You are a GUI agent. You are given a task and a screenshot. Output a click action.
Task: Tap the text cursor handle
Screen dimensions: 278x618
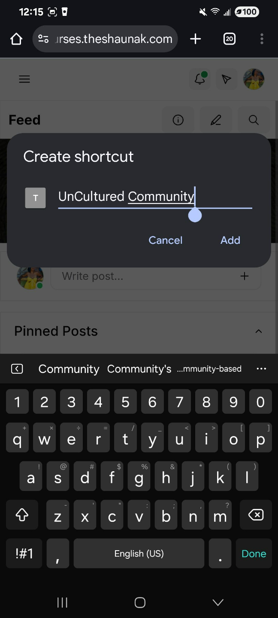click(195, 215)
